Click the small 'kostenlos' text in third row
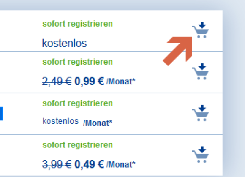The height and width of the screenshot is (177, 245). point(60,121)
